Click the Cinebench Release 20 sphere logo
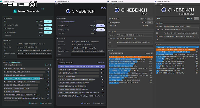 click(164, 10)
